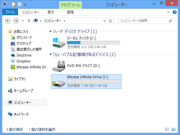
Task: Click the Properties icon in quick access toolbar
Action: tap(13, 4)
